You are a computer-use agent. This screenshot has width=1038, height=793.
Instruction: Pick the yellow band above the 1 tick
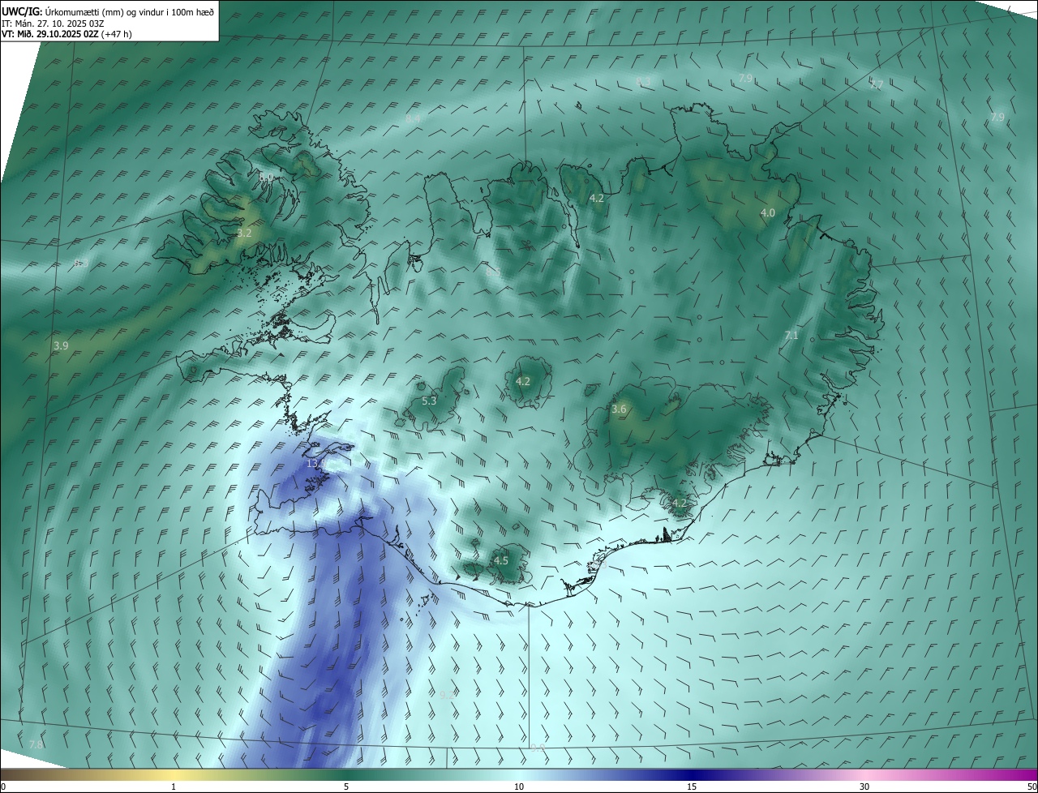[174, 774]
